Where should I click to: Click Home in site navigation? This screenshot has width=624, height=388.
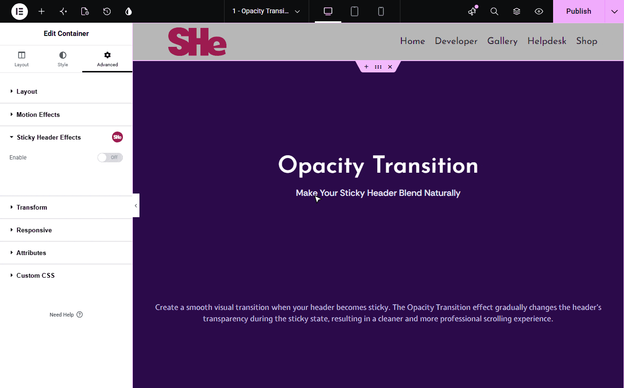coord(413,41)
